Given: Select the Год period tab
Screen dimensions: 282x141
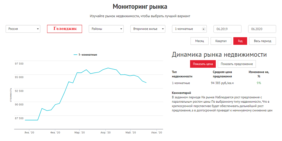Looking at the screenshot, I should [240, 41].
